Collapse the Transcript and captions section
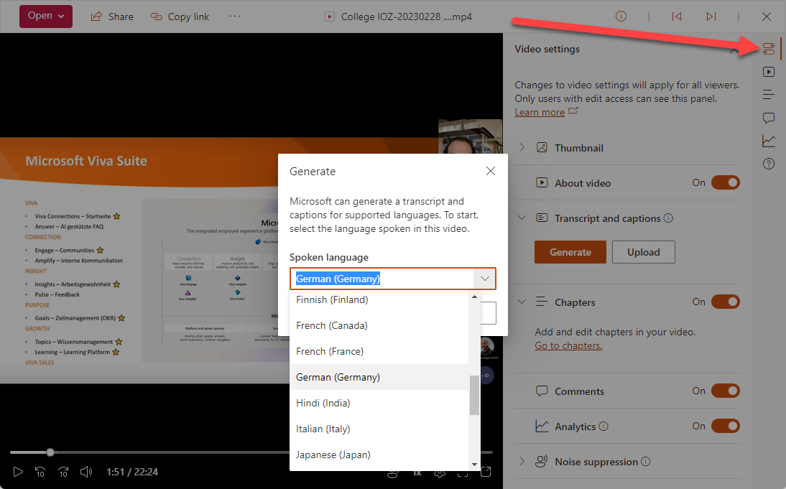The image size is (786, 489). click(x=522, y=218)
